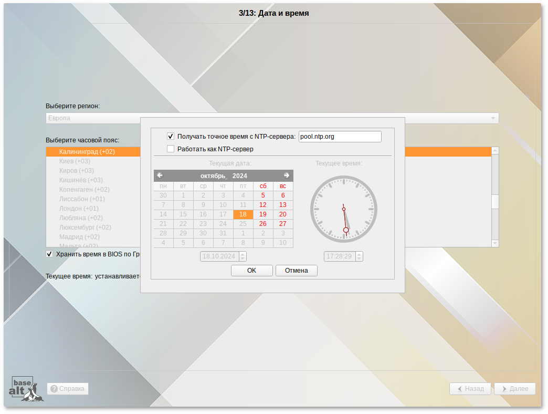
Task: Click the pool.ntp.org server field
Action: (x=340, y=137)
